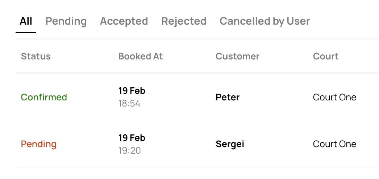Click the 19 Feb date above 19:20
The height and width of the screenshot is (179, 379).
(x=132, y=138)
